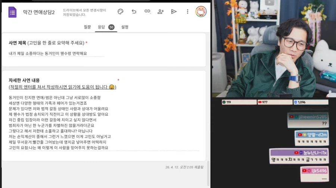Open the more options three-dot menu
The image size is (336, 188).
coord(187,12)
